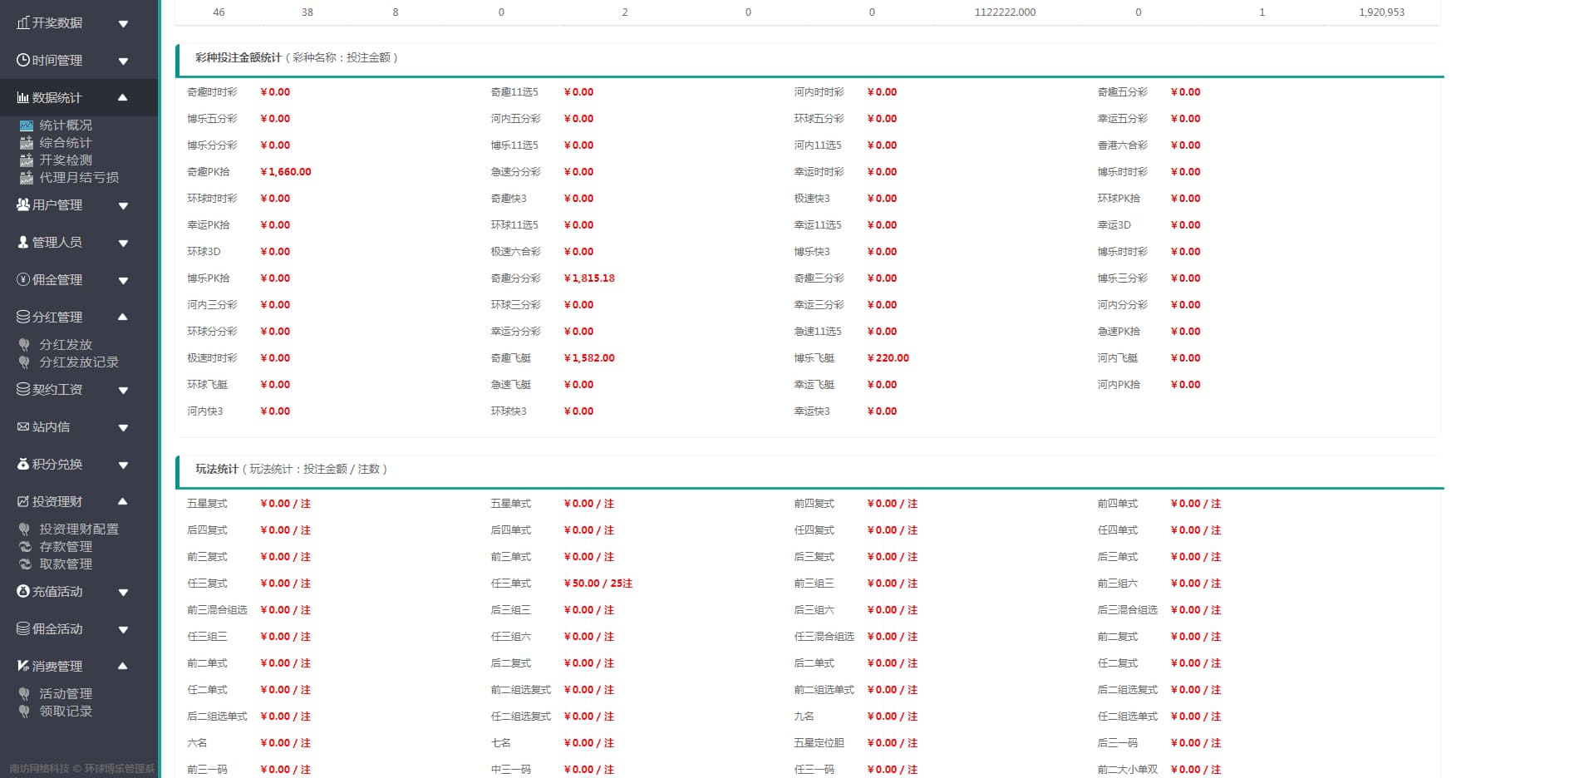
Task: Click the person icon beside 管理人员
Action: pyautogui.click(x=23, y=242)
